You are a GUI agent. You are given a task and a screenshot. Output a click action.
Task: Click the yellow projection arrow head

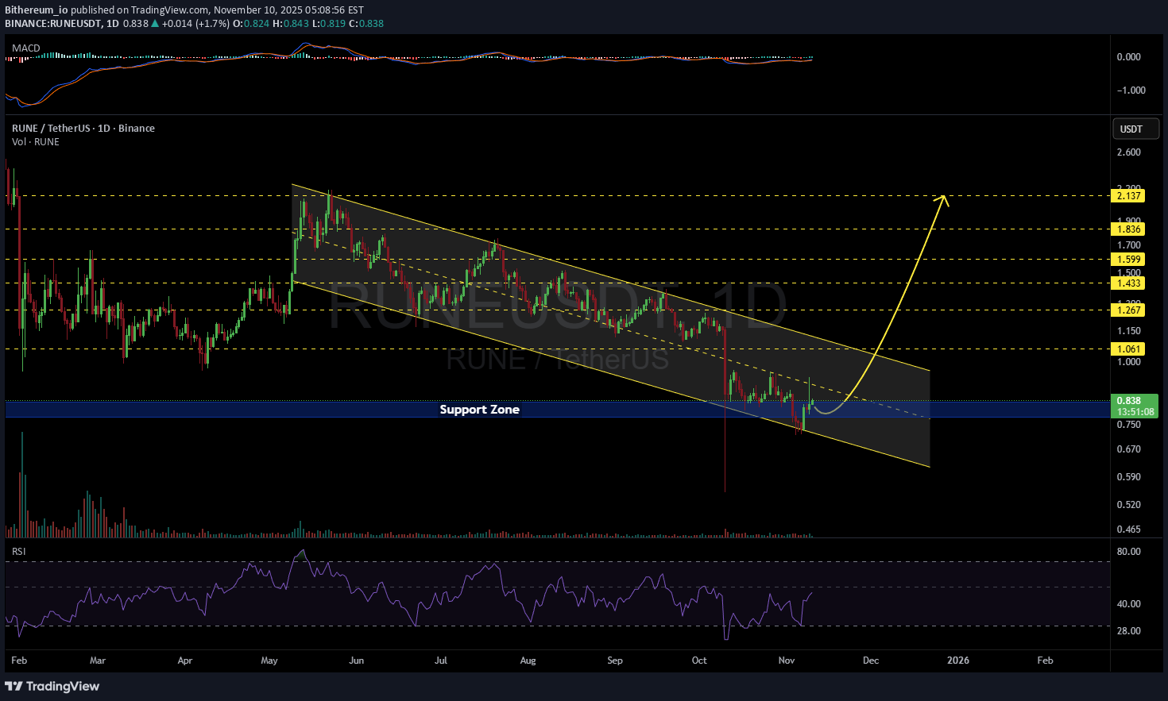tap(943, 198)
